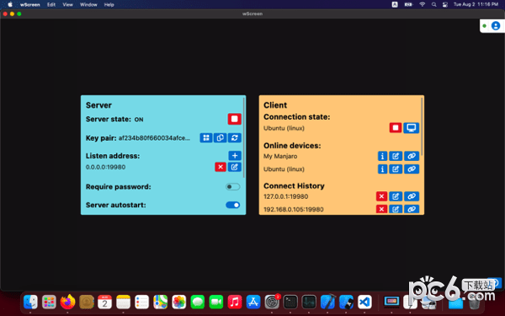Viewport: 505px width, 316px height.
Task: Select the key pair text af234b80f660034afce...
Action: click(x=154, y=138)
